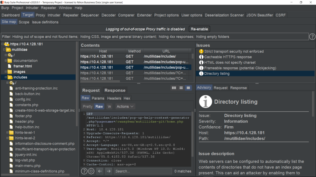Select constants.php in the tree
Viewport: 316px width, 177px height.
click(x=27, y=105)
